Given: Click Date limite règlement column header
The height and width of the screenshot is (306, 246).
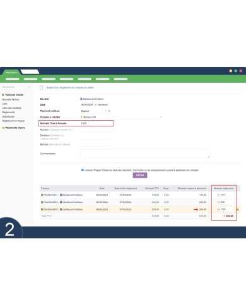Looking at the screenshot, I should click(x=126, y=188).
